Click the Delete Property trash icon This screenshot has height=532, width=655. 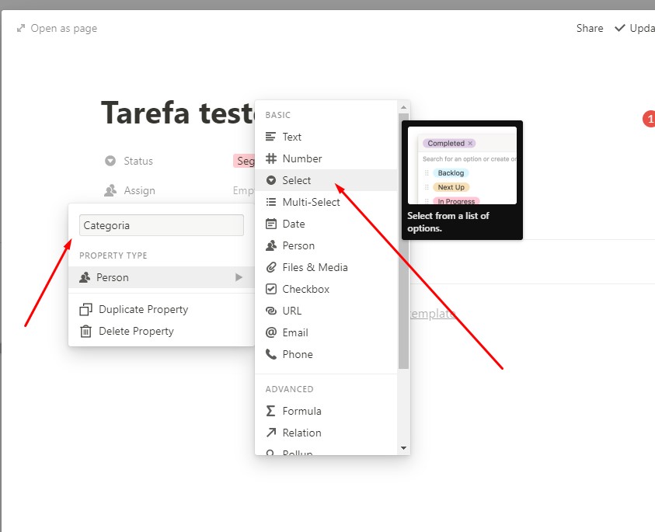coord(85,331)
